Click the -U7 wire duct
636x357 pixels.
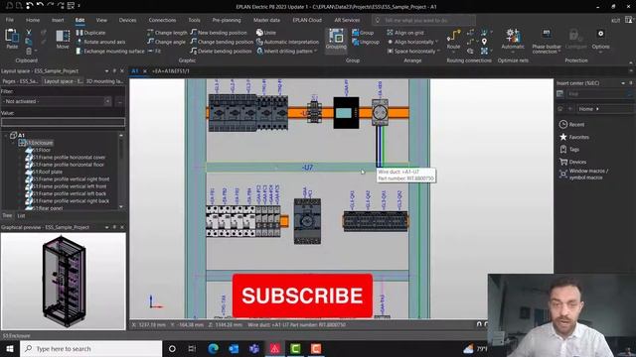[307, 168]
